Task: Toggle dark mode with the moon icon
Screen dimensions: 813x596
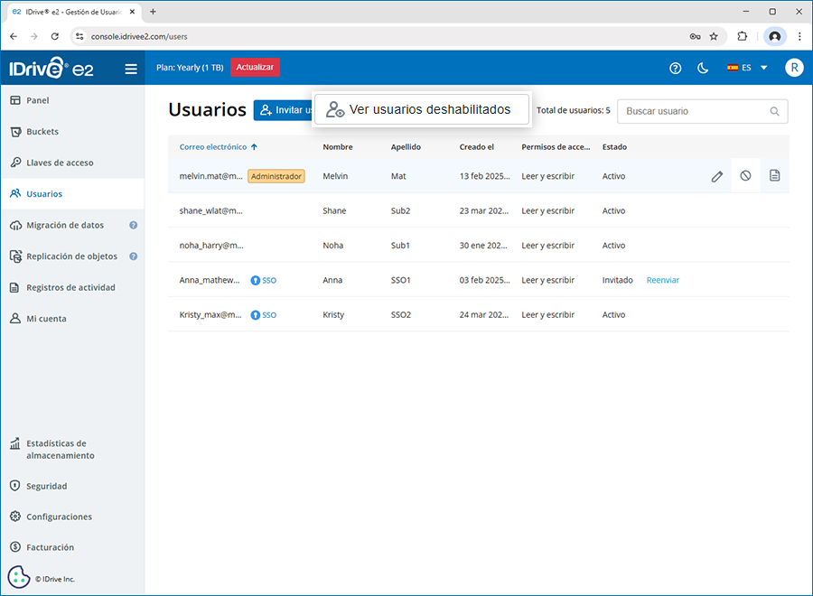Action: (x=703, y=68)
